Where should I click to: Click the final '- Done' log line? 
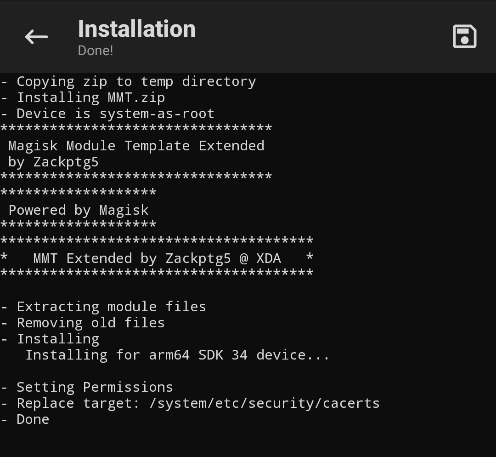25,420
